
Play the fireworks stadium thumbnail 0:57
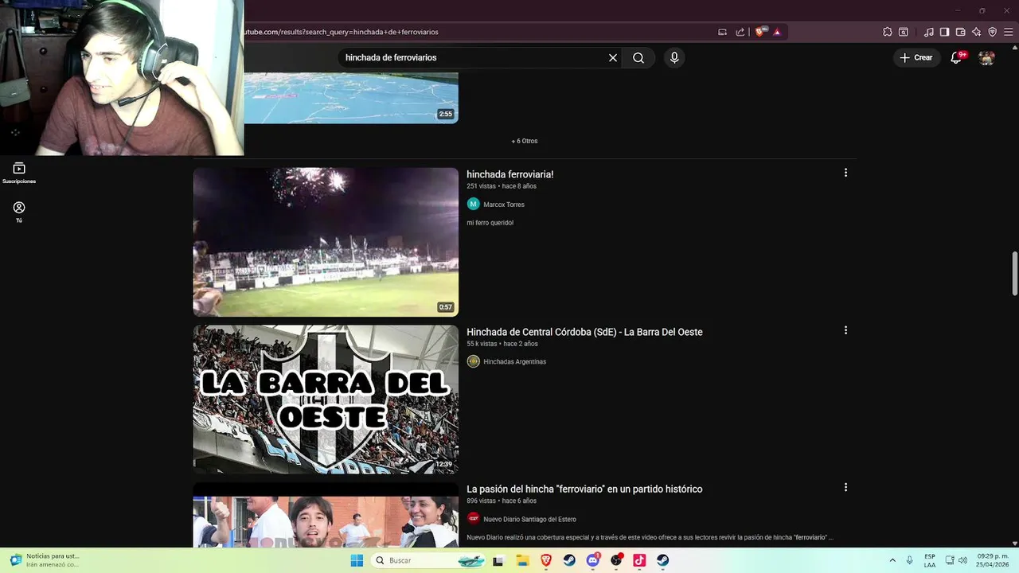[x=326, y=242]
